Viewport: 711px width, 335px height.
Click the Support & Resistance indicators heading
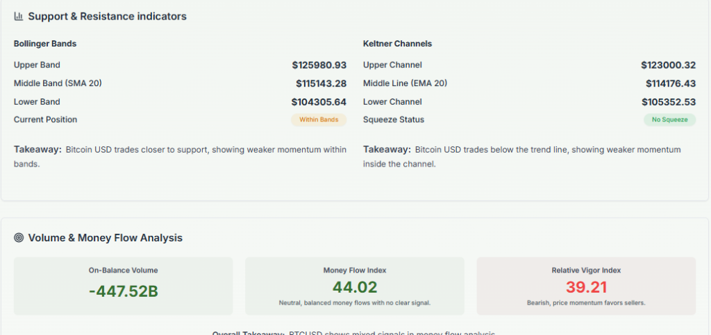[107, 16]
